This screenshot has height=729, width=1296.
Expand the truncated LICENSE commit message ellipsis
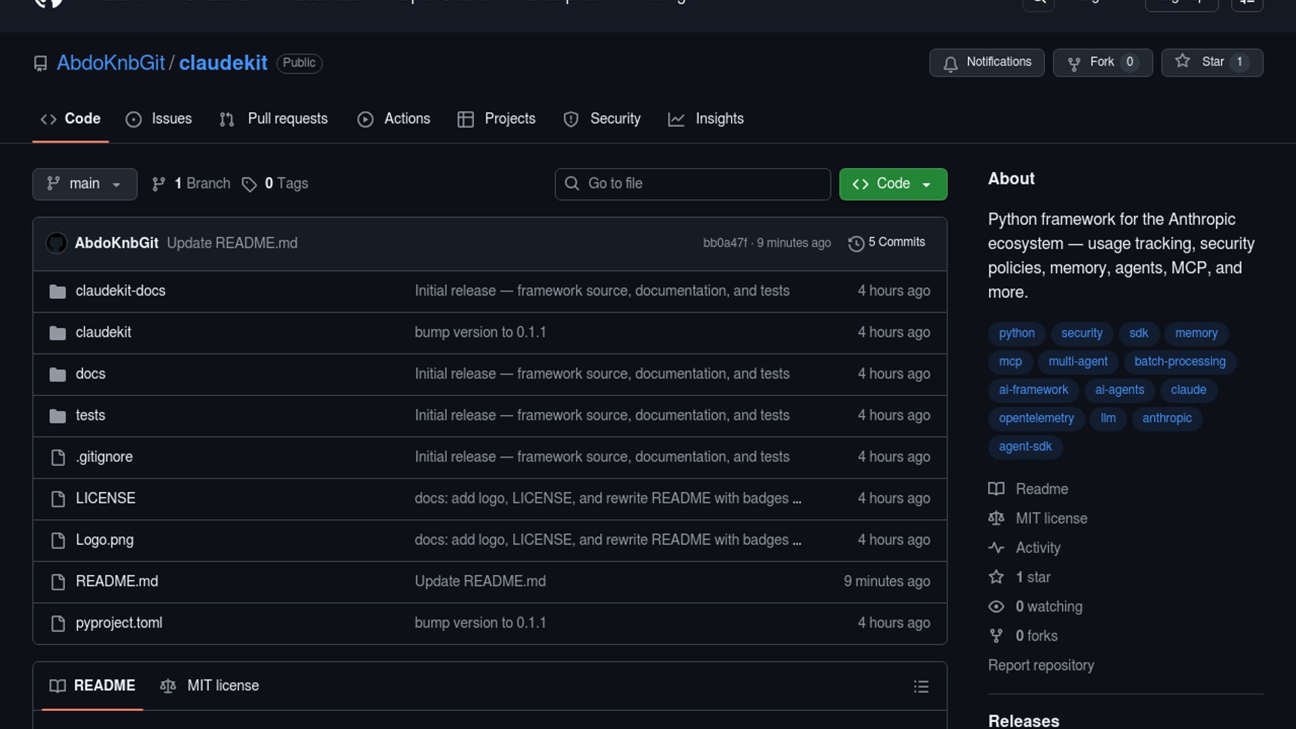tap(797, 499)
